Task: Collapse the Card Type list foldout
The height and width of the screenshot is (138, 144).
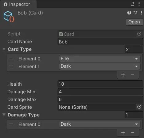Action: click(4, 49)
